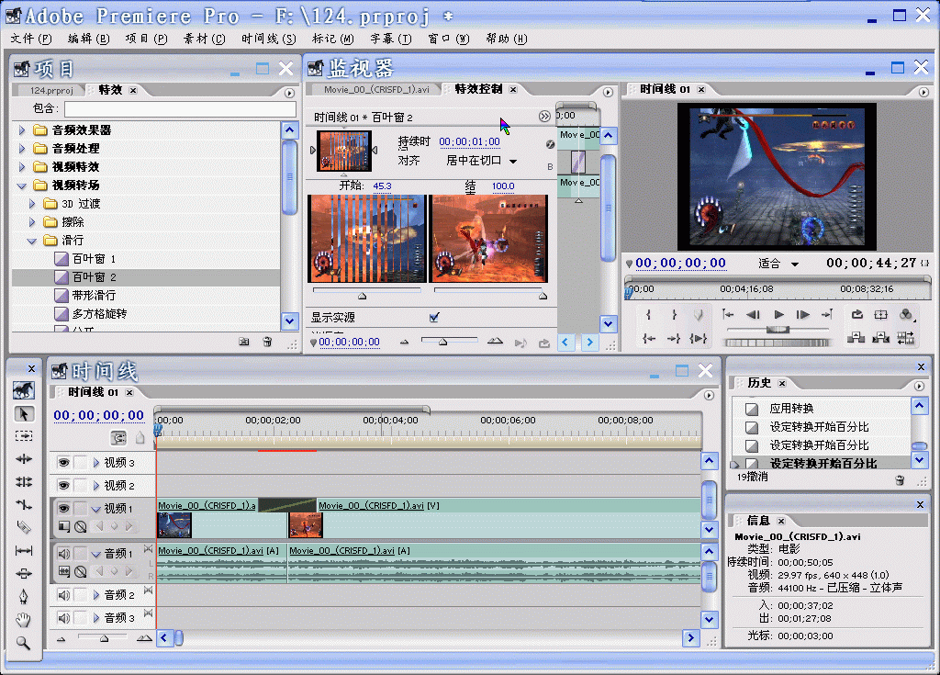Click the transition duration value 00;00;01;00
The width and height of the screenshot is (940, 675).
click(469, 141)
